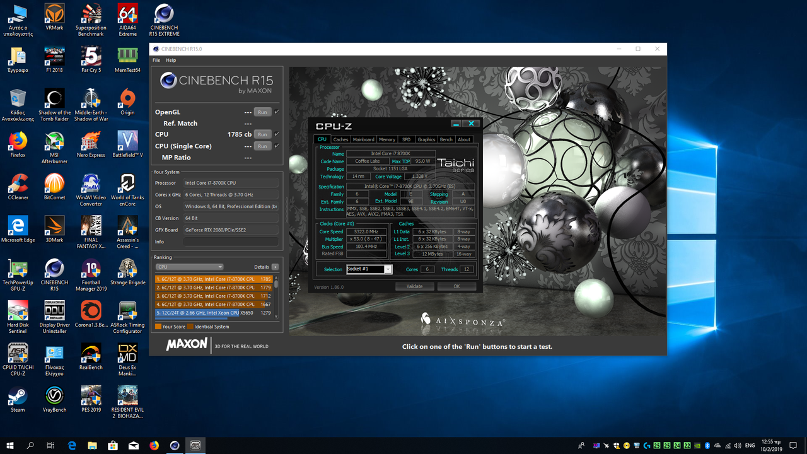Toggle the CPU (Single Core) test checkbox
The width and height of the screenshot is (807, 454).
pos(277,146)
